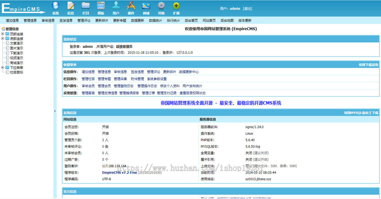Select 数据统计 in the top submenu
The image size is (381, 199).
coord(156,21)
